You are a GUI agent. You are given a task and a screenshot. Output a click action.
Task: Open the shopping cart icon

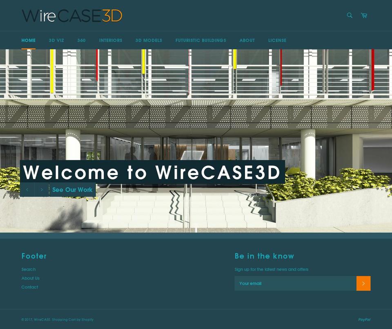click(364, 16)
